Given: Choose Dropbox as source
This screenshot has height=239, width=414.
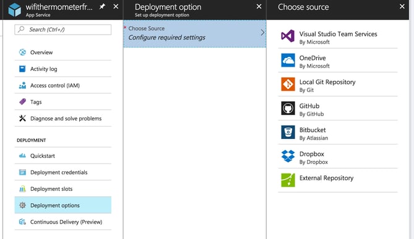Looking at the screenshot, I should click(338, 156).
